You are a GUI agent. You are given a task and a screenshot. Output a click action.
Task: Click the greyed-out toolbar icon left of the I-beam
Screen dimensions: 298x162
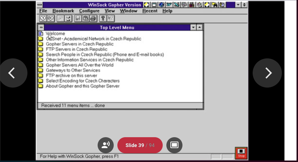60,18
